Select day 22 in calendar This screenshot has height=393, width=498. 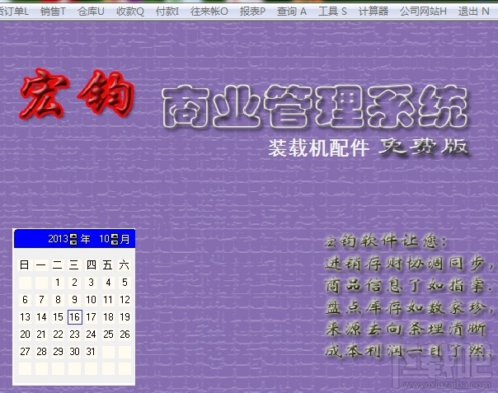58,335
